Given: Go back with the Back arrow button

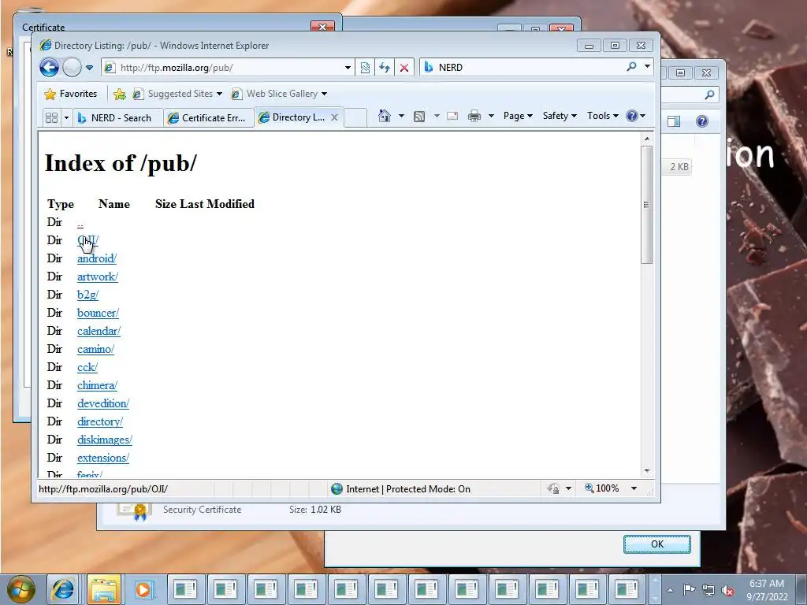Looking at the screenshot, I should [50, 68].
